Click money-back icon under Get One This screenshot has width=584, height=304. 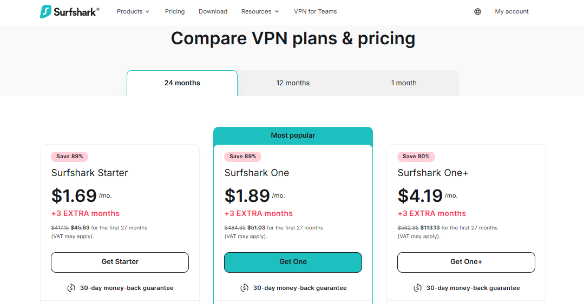(245, 288)
